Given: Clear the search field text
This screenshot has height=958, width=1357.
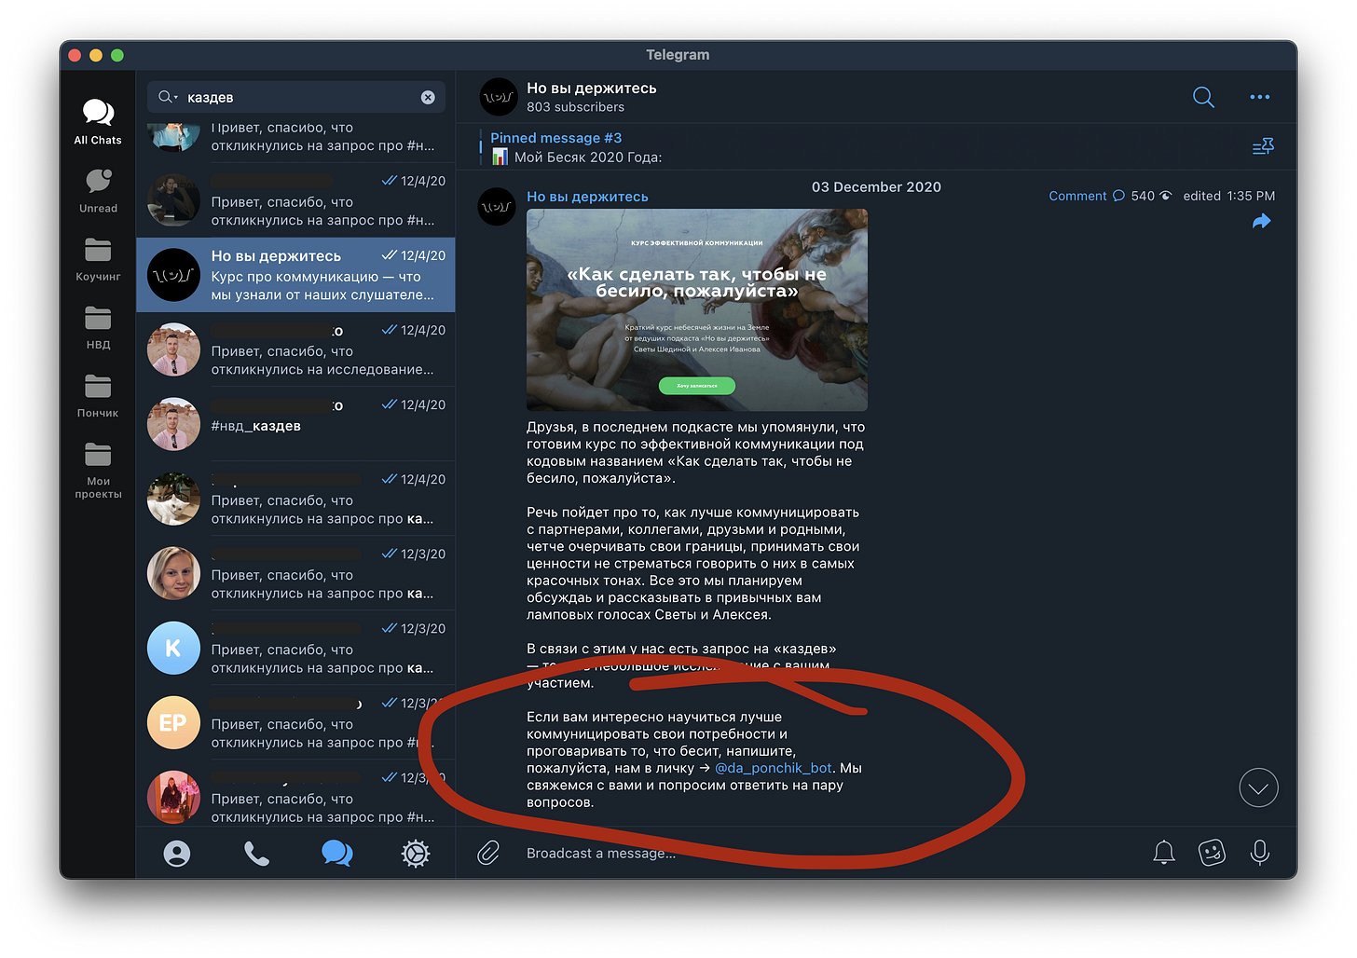Looking at the screenshot, I should [428, 97].
